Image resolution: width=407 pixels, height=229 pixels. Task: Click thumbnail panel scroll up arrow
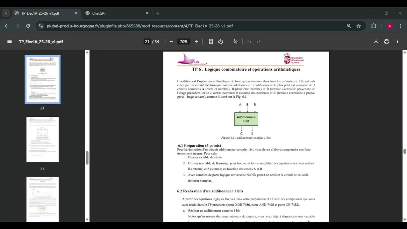[x=87, y=52]
